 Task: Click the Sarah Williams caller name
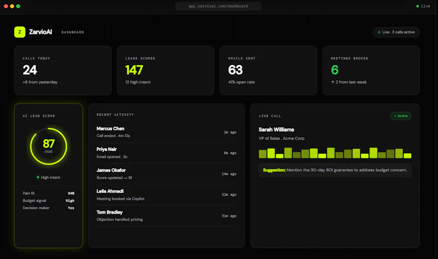click(276, 129)
